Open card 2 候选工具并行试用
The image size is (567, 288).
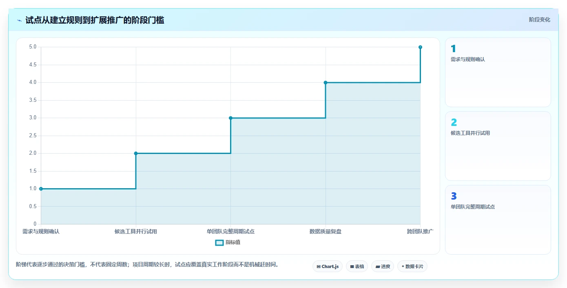(498, 146)
